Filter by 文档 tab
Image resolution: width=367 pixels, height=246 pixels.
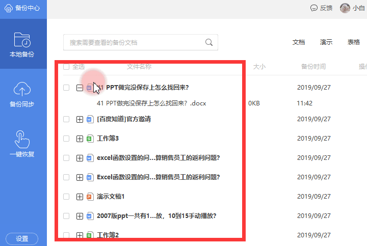click(298, 42)
